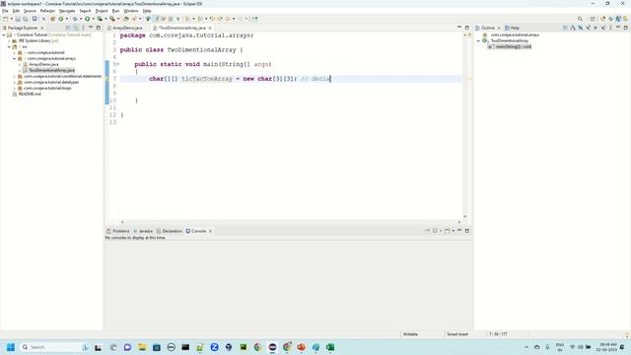Minimize the Package Explorer view

[x=91, y=28]
